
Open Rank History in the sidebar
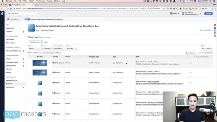(11, 43)
